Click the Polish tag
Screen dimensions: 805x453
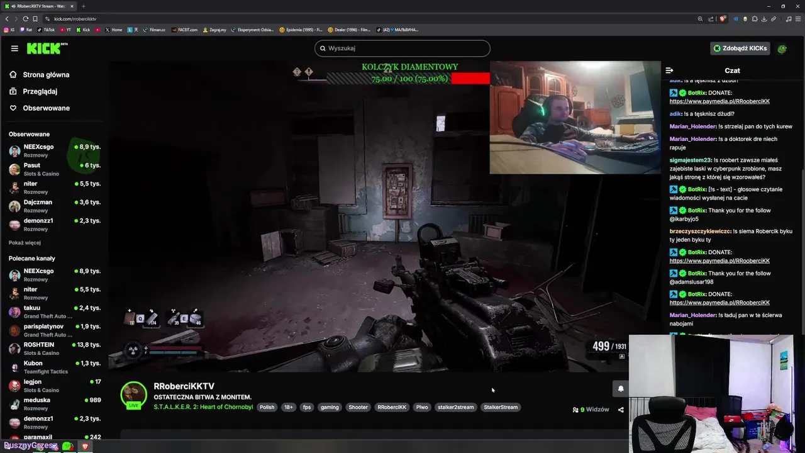point(267,407)
